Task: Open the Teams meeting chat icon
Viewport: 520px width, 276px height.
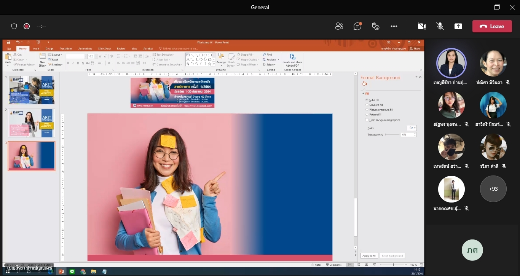Action: pos(357,26)
